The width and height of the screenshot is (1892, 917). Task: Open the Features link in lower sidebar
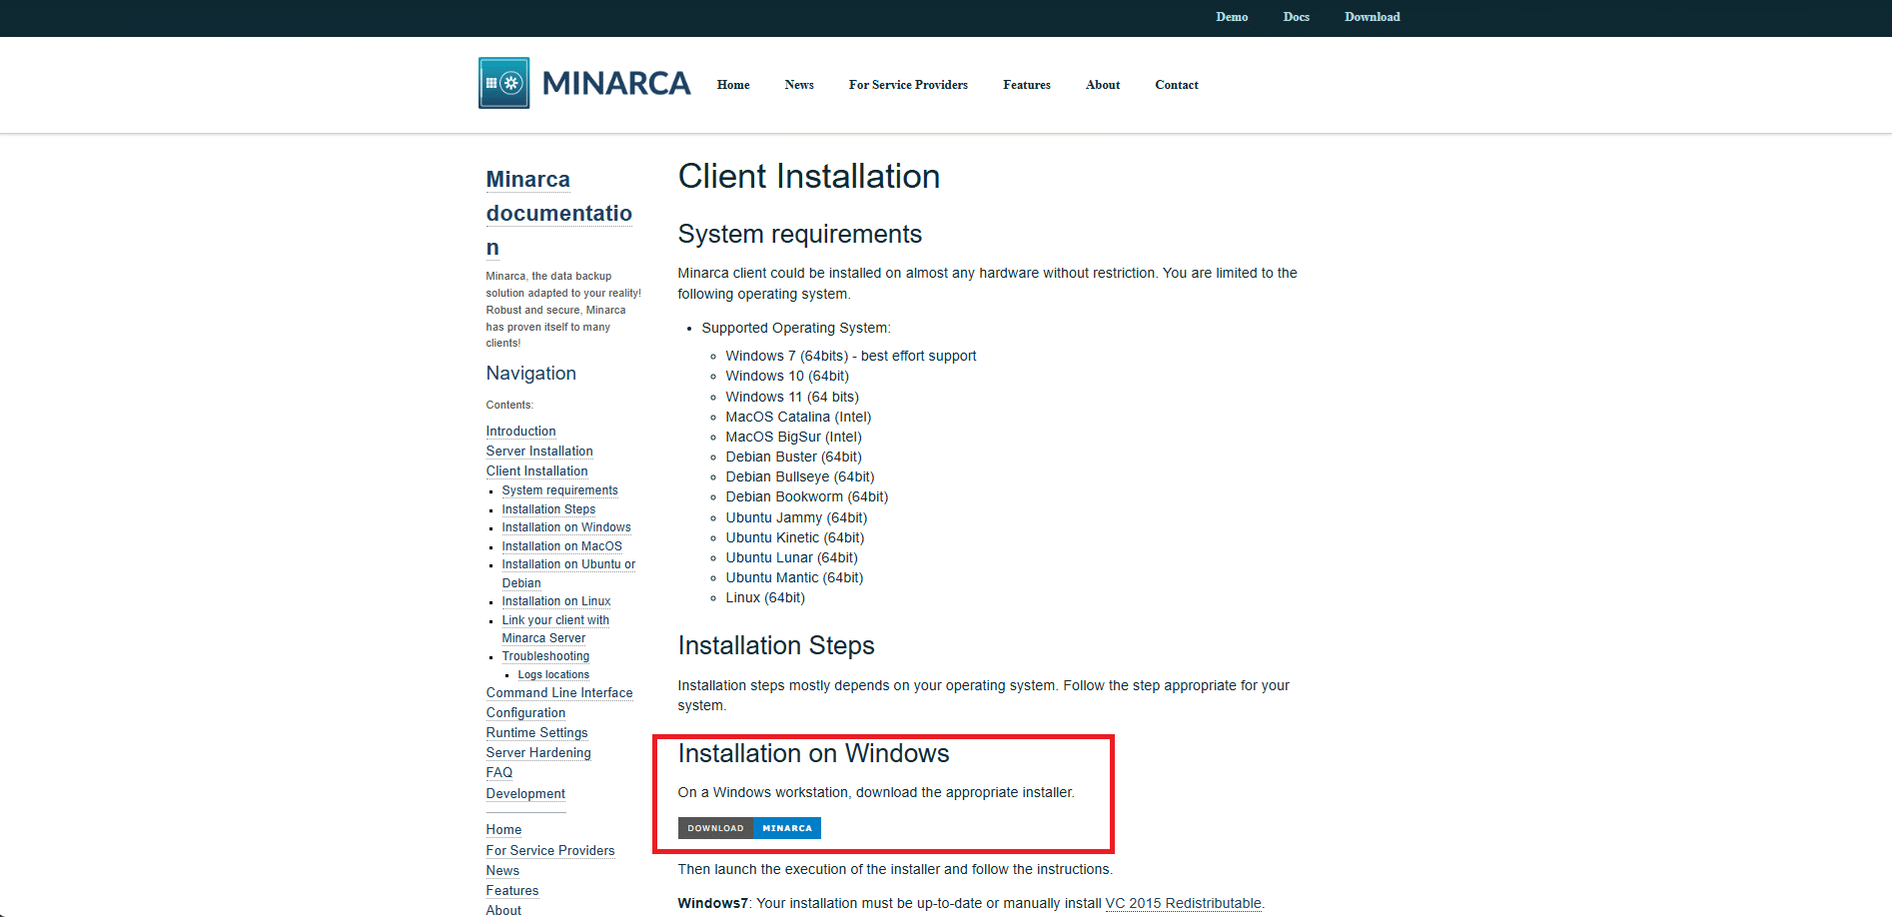[512, 891]
